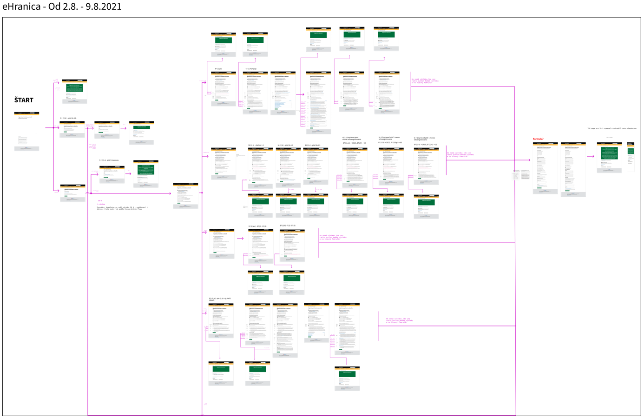Open form thumbnail under § 2 (3) a) label

(x=112, y=174)
